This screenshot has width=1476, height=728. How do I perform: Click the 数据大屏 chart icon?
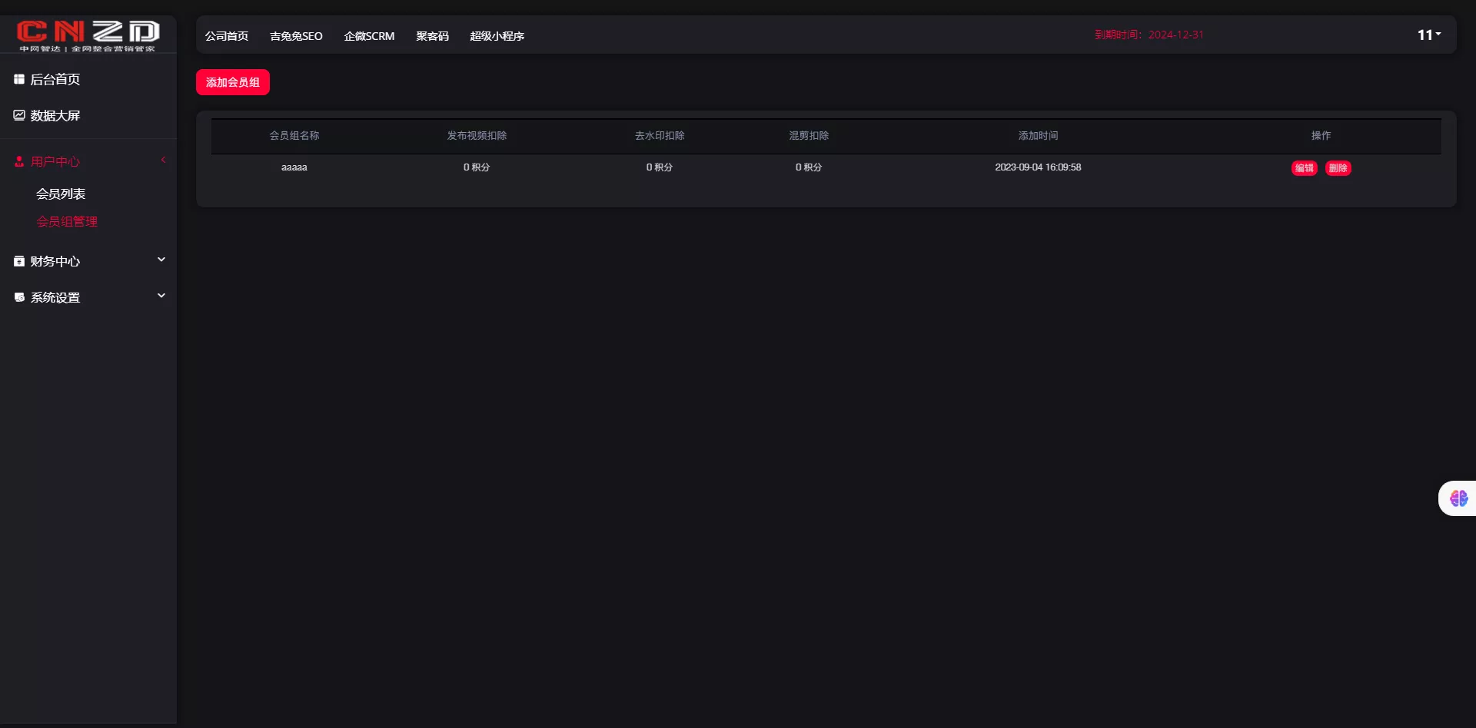click(19, 115)
